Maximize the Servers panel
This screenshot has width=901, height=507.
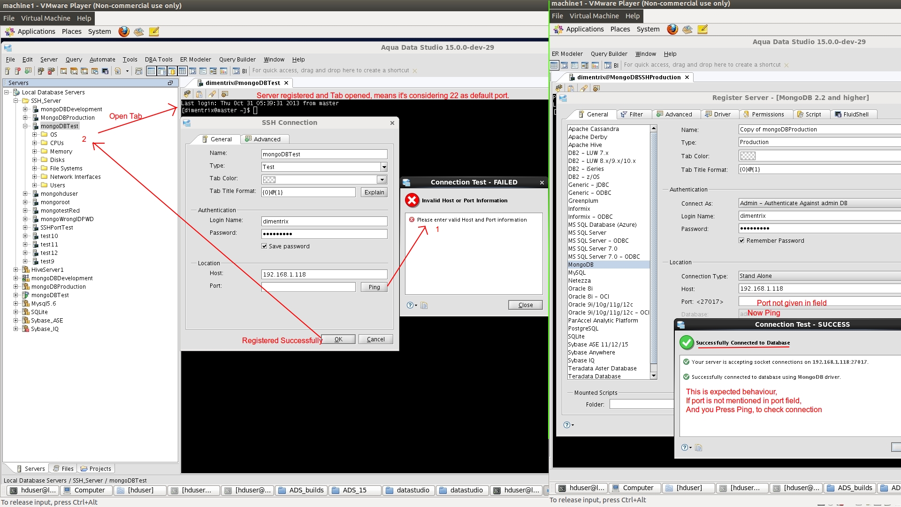(x=170, y=83)
